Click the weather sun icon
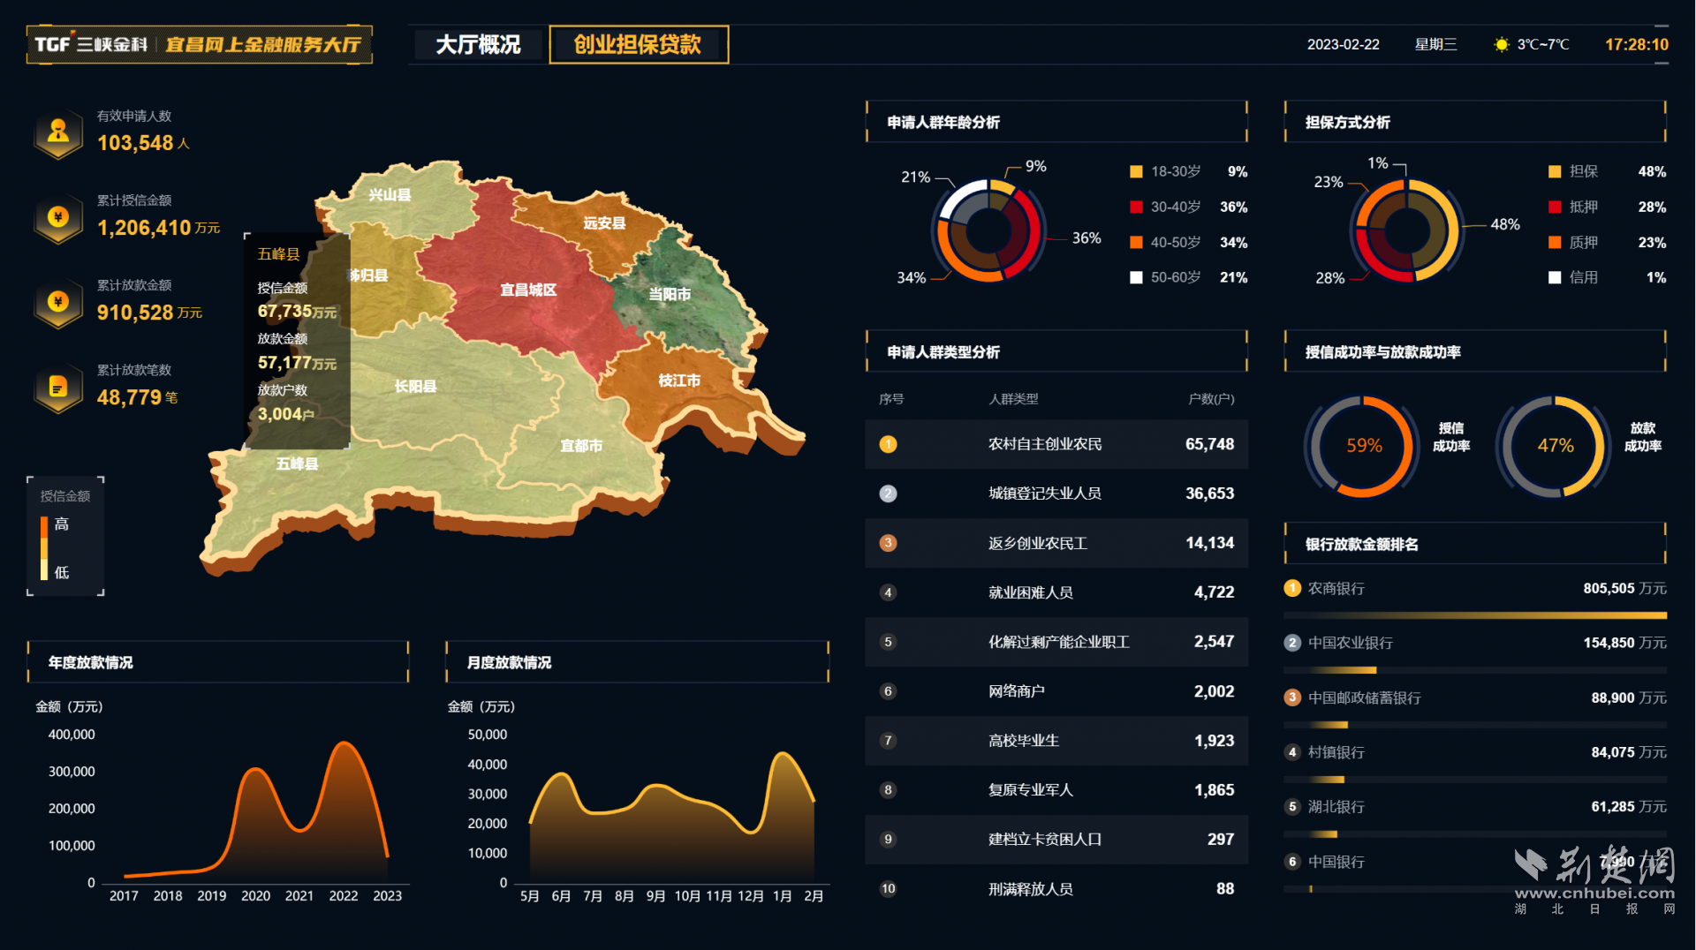 1500,44
